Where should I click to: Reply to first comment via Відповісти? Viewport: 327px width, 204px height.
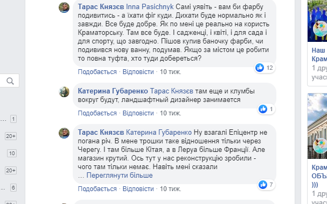(138, 72)
